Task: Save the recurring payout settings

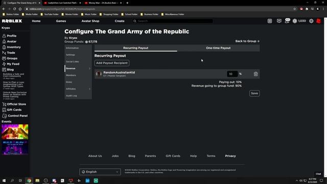Action: [254, 93]
